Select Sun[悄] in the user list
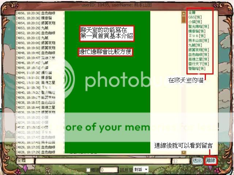This screenshot has height=175, width=234. point(197,36)
